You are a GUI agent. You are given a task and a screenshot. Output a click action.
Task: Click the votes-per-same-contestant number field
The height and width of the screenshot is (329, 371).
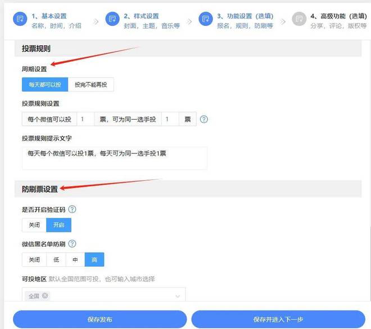(x=170, y=119)
